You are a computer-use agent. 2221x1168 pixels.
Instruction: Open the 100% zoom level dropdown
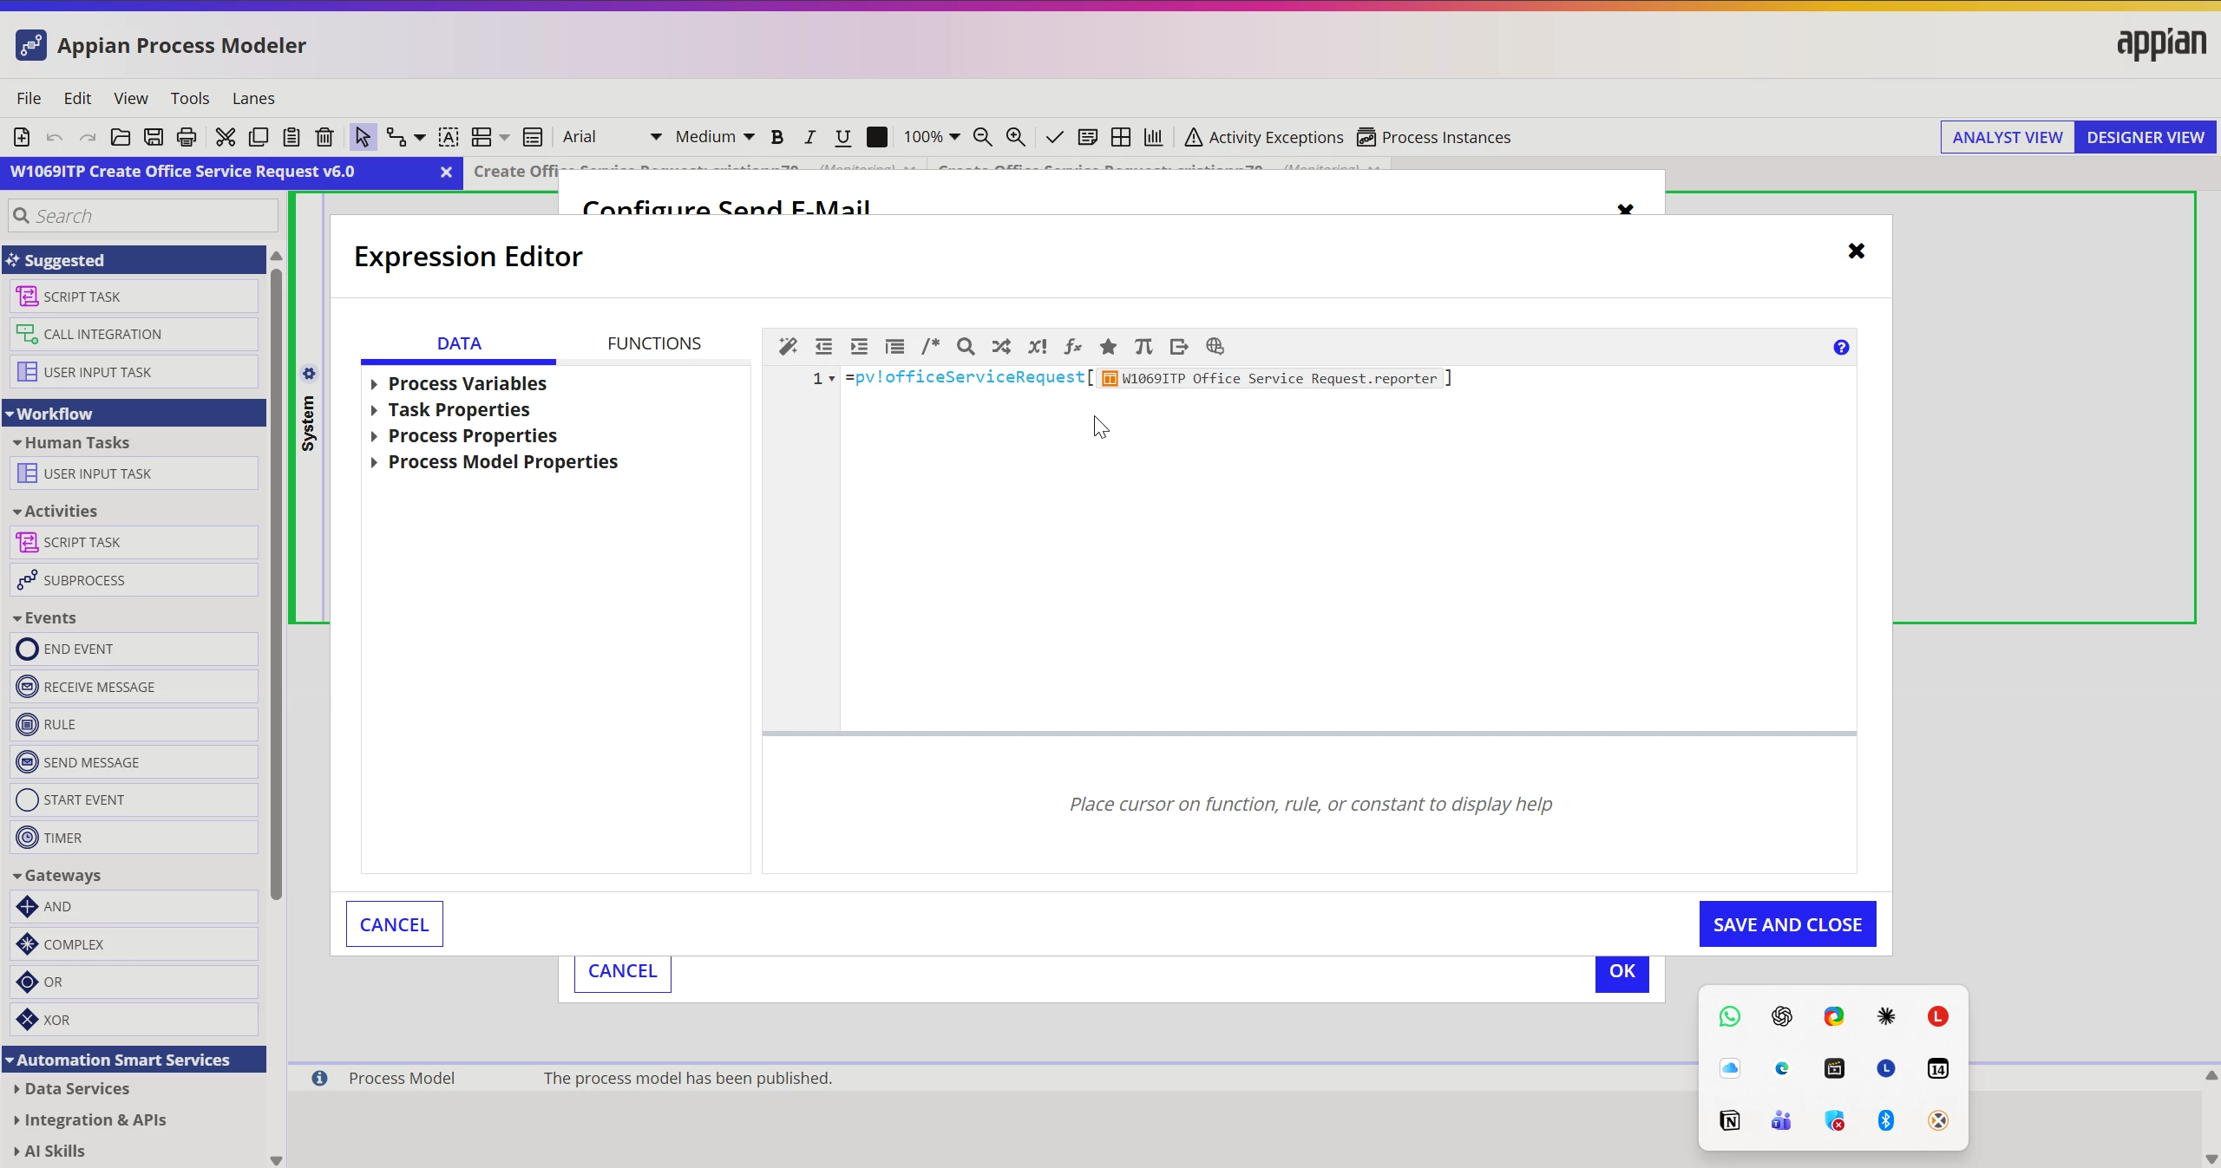[x=931, y=137]
